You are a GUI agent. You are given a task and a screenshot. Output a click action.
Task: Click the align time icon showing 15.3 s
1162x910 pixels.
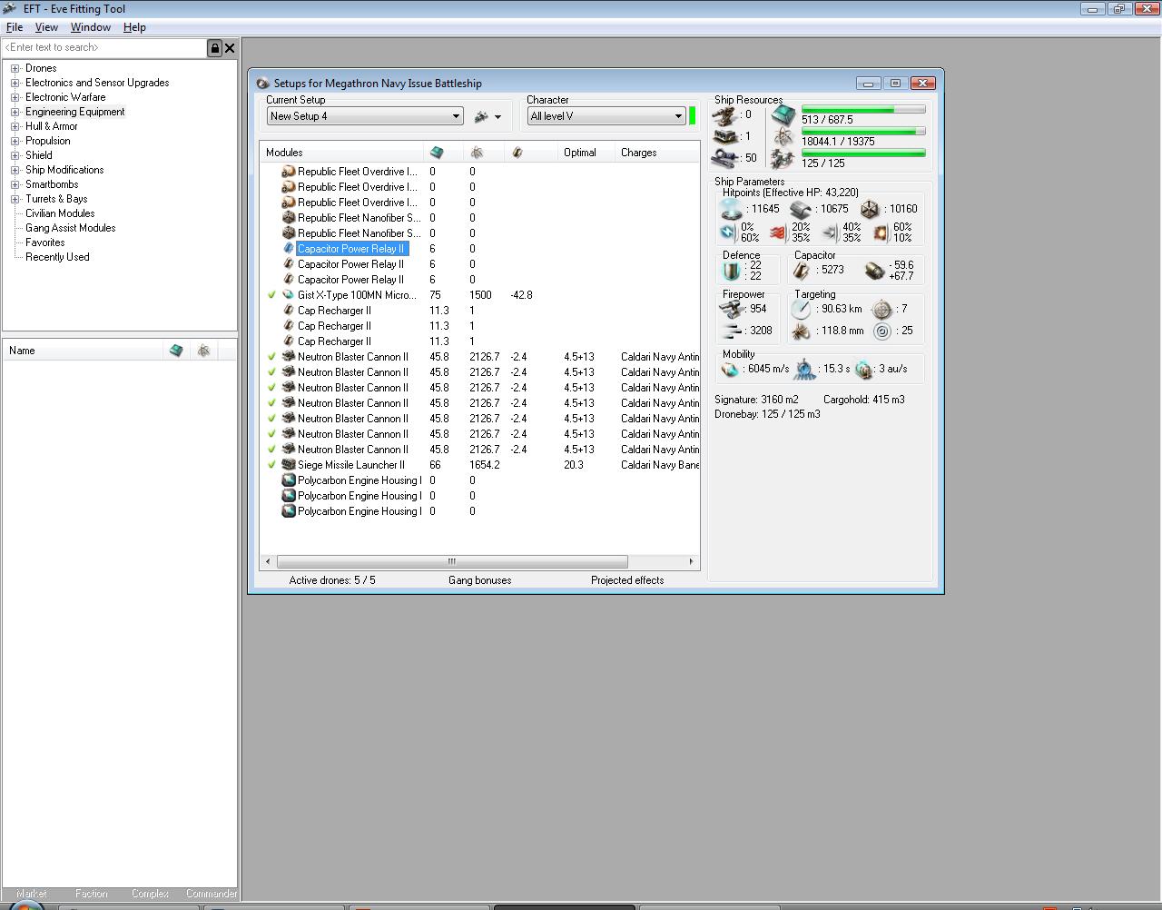pyautogui.click(x=804, y=370)
